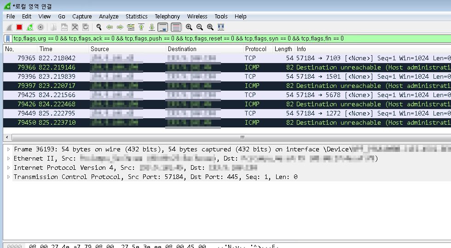This screenshot has width=451, height=248.
Task: Jump to the first packet
Action: (x=141, y=28)
